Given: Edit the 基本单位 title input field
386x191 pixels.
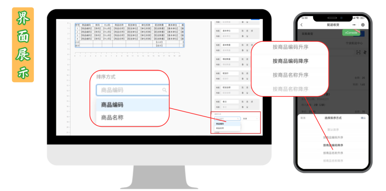Looking at the screenshot, I should (x=230, y=31).
